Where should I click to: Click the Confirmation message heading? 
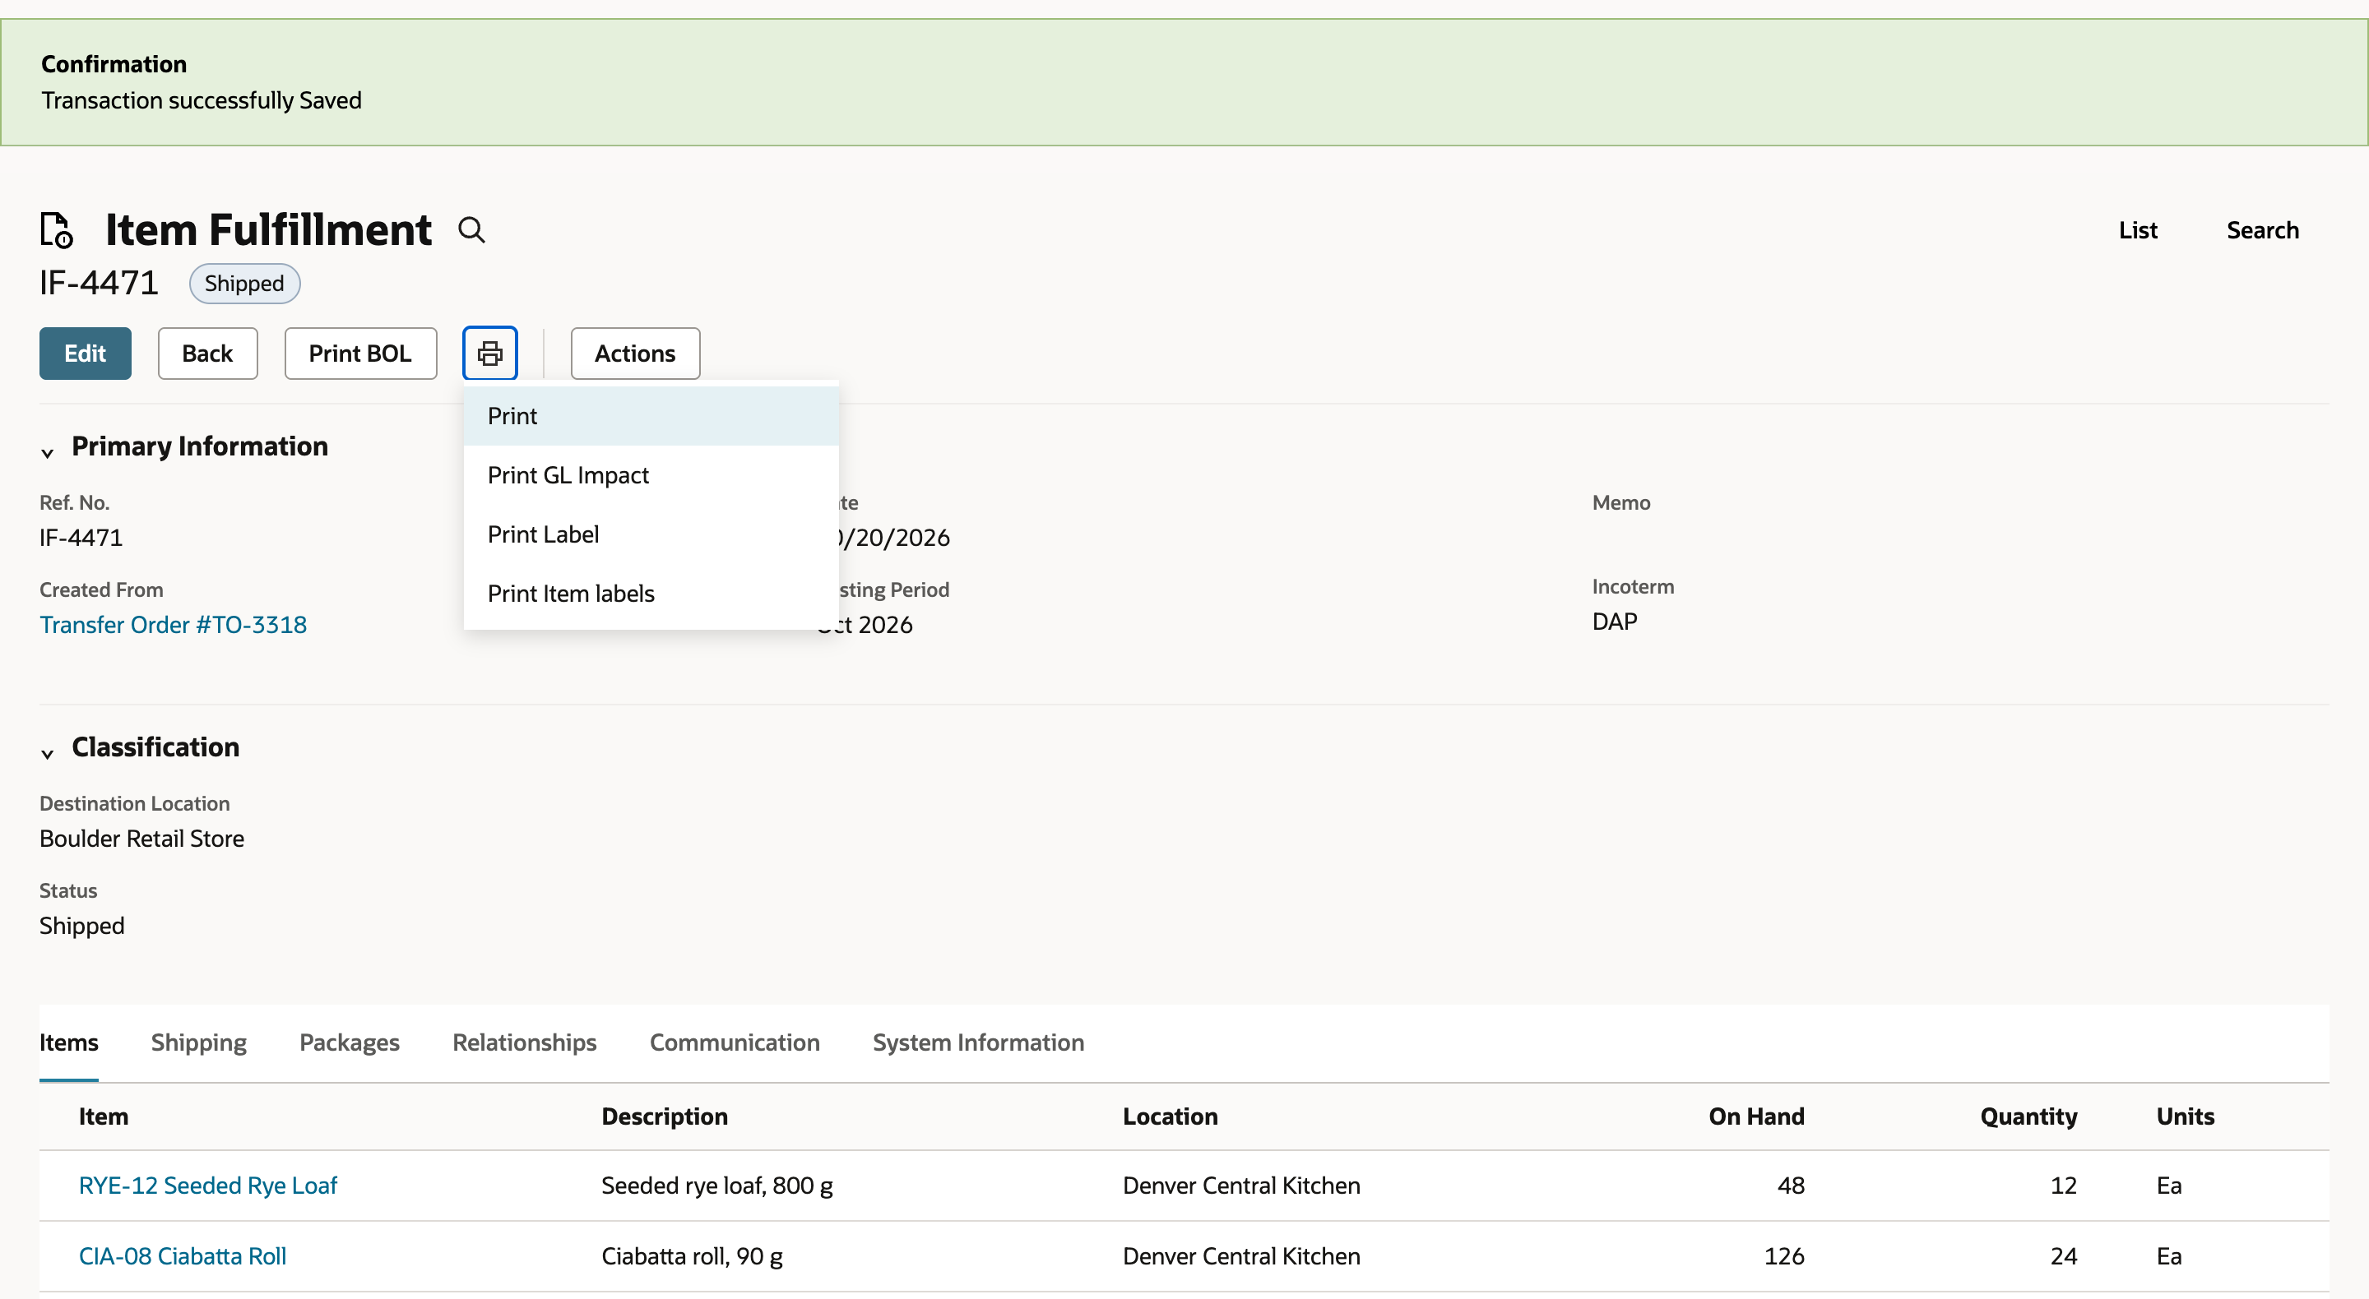tap(114, 64)
